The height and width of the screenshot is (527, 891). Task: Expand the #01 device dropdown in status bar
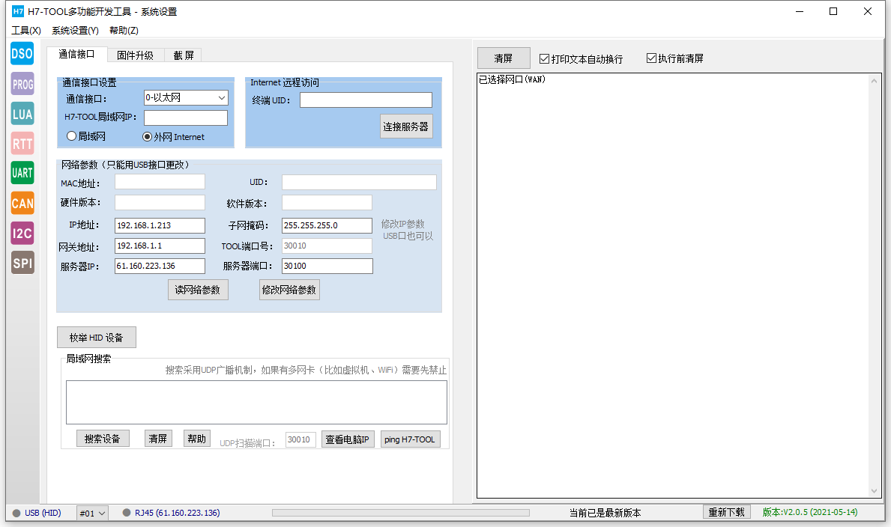(x=92, y=514)
